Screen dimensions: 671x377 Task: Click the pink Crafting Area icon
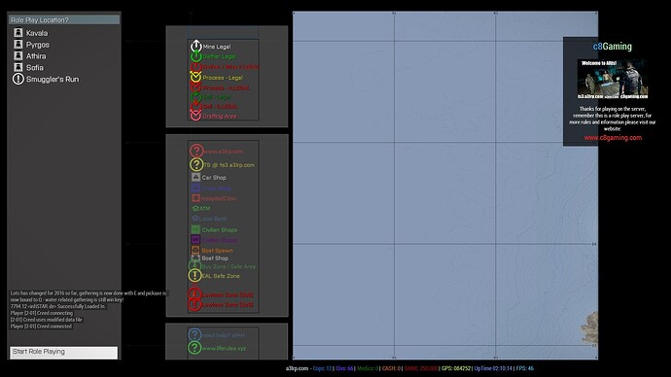[x=195, y=116]
